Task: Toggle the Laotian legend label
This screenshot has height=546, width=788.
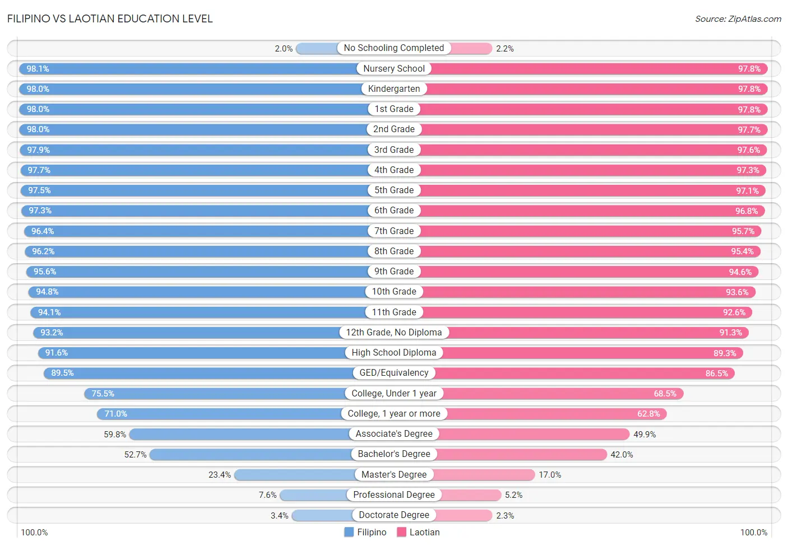Action: click(x=424, y=532)
